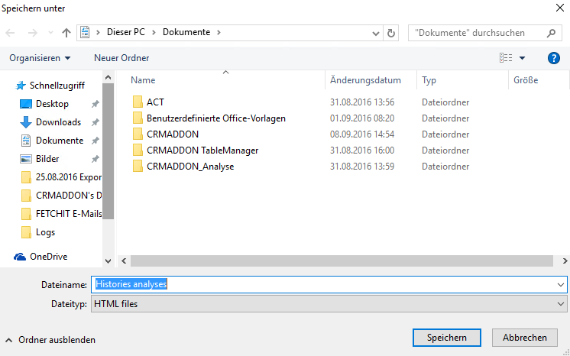The height and width of the screenshot is (356, 570).
Task: Open help via blue question mark
Action: click(553, 58)
